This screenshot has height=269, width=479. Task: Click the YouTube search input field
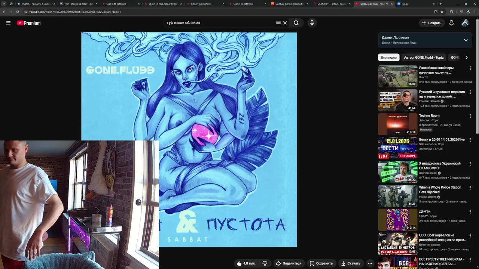tap(221, 23)
